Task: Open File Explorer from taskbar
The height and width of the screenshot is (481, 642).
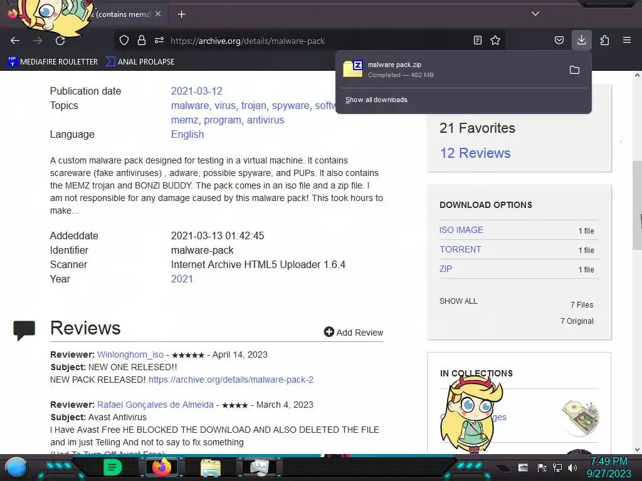Action: point(211,468)
